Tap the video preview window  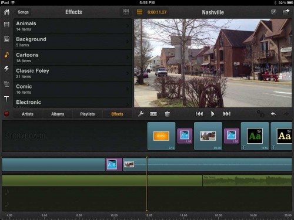[x=213, y=63]
